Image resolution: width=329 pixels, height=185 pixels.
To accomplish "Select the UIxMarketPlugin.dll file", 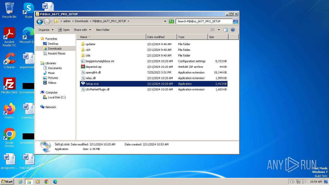I will point(154,89).
